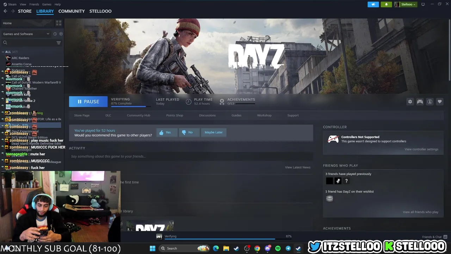
Task: Click the unknown friend avatar with question mark
Action: coord(346,181)
